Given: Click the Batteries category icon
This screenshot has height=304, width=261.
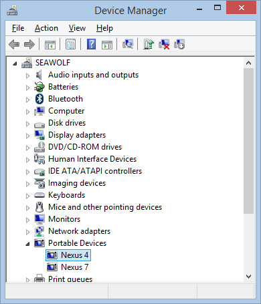Looking at the screenshot, I should (x=39, y=87).
